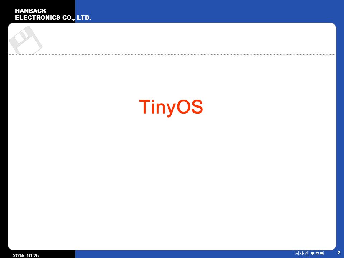
Task: Click the slide number 2
Action: (x=339, y=253)
